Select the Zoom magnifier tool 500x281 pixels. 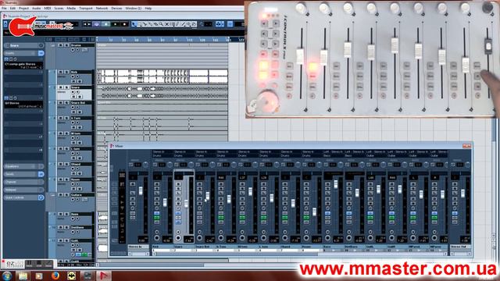click(x=161, y=24)
